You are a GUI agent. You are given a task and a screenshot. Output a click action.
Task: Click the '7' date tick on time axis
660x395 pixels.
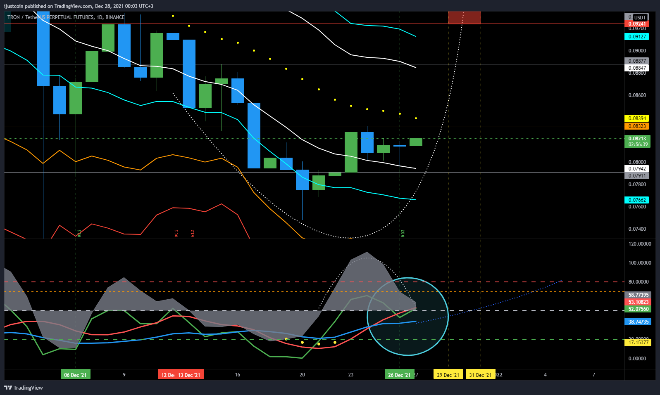594,375
